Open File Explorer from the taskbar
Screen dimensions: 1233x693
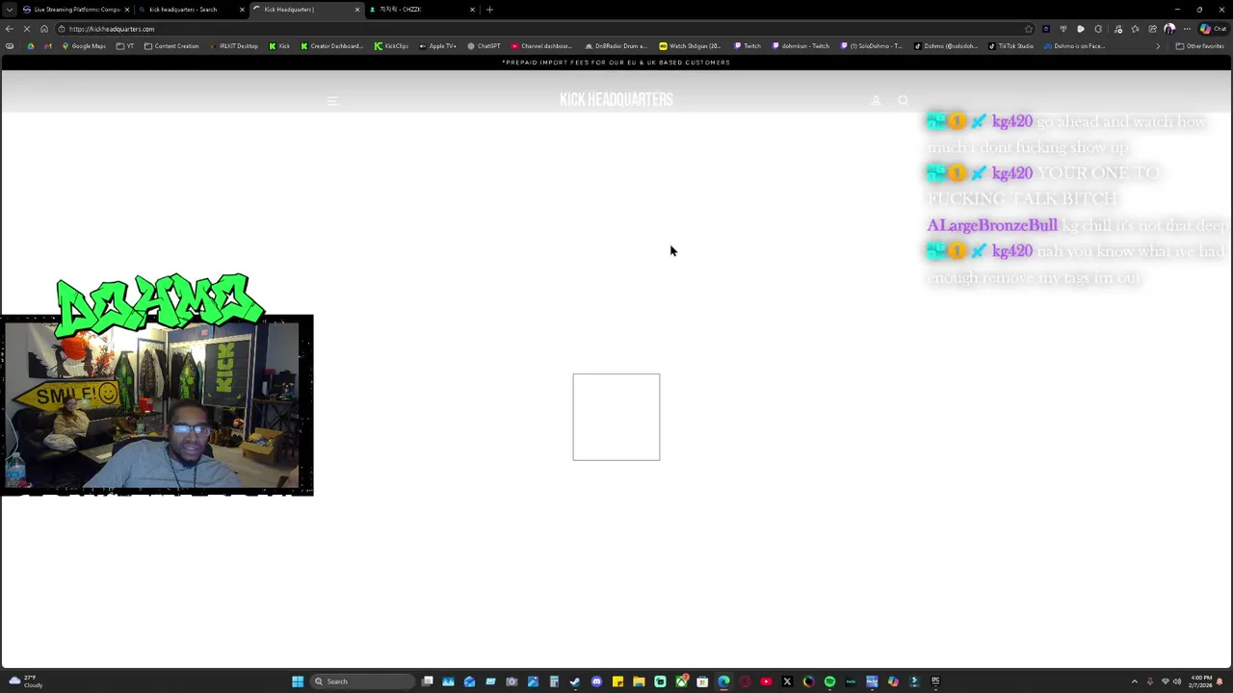tap(639, 681)
